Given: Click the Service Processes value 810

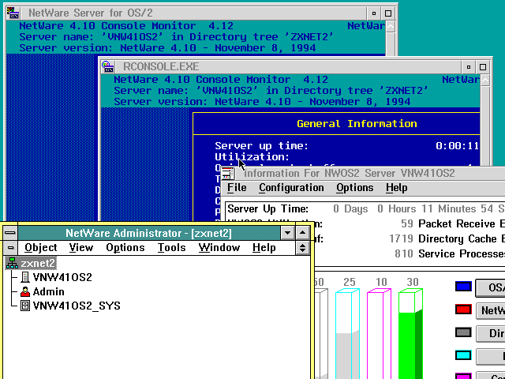Looking at the screenshot, I should 404,254.
